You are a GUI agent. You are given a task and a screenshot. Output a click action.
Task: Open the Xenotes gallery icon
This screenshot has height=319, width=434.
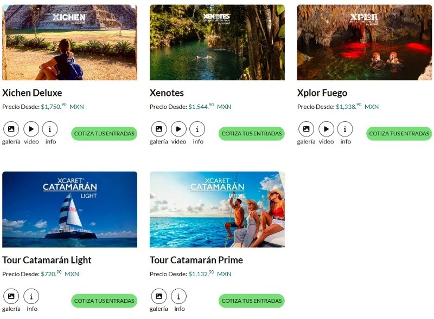(x=158, y=129)
